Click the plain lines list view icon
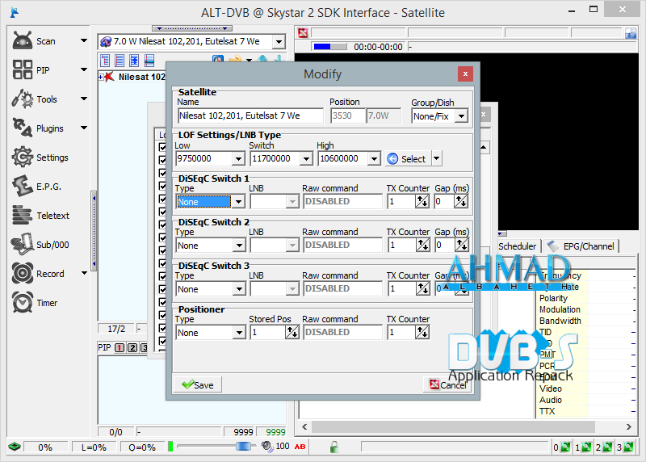Screen dimensions: 646x462 point(120,61)
